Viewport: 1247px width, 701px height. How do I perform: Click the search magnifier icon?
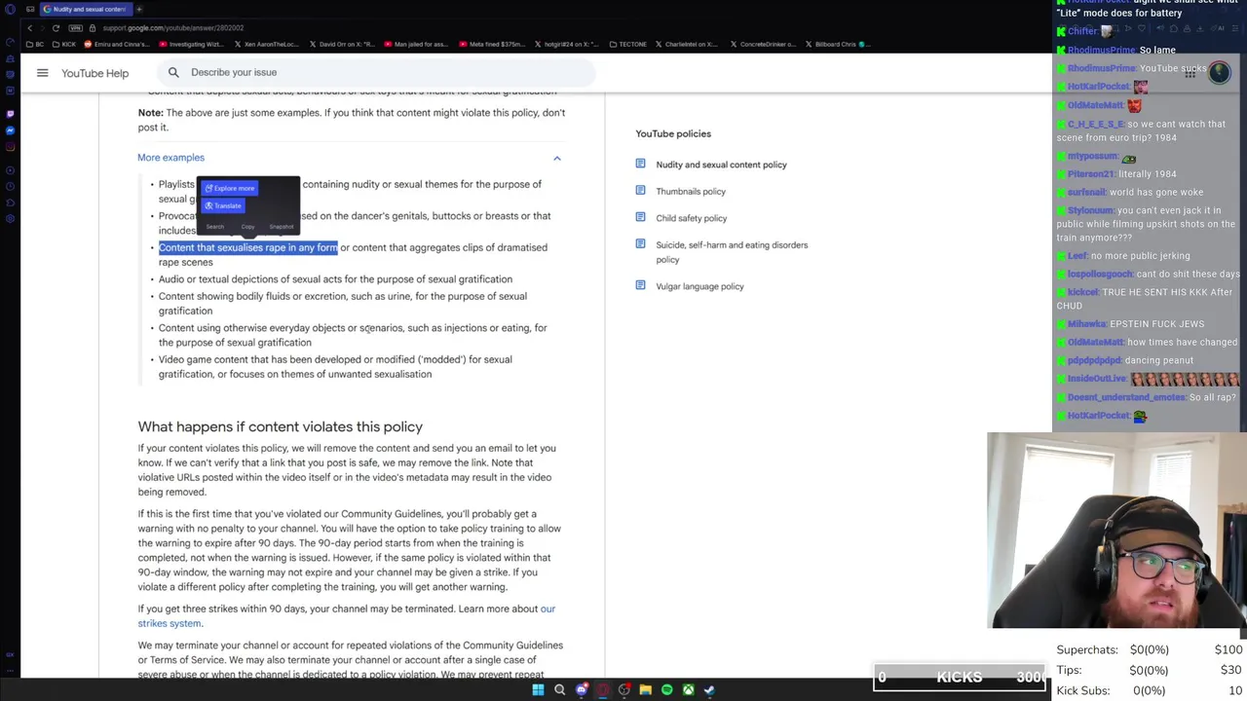pos(173,72)
